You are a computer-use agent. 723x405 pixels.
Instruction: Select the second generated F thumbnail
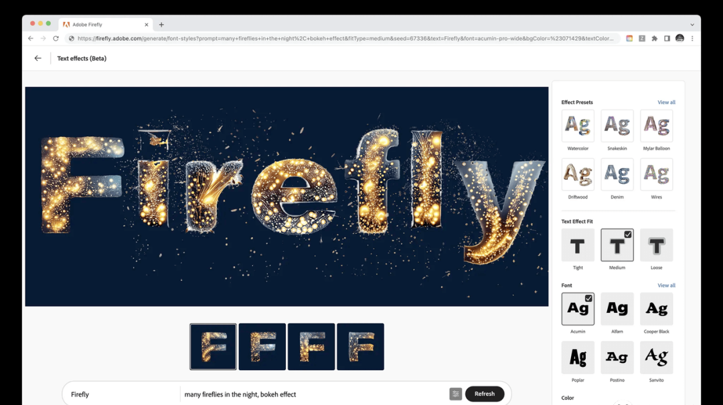[x=262, y=347]
